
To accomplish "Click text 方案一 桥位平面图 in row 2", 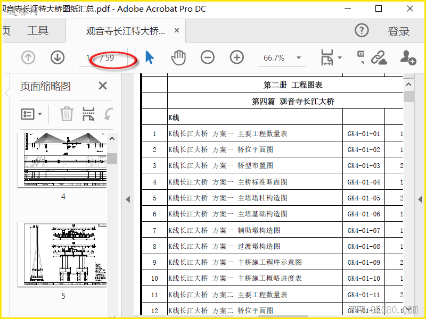I will tap(242, 150).
